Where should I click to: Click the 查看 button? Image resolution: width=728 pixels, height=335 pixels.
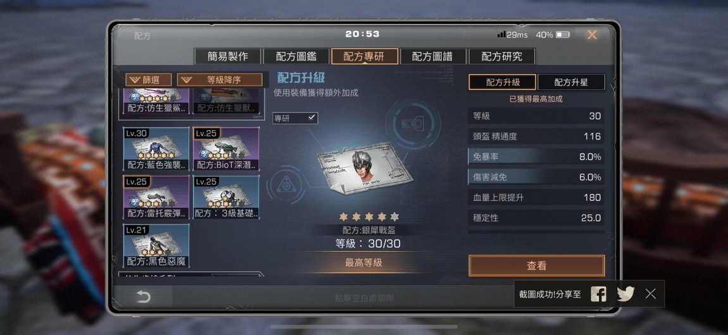tap(537, 266)
